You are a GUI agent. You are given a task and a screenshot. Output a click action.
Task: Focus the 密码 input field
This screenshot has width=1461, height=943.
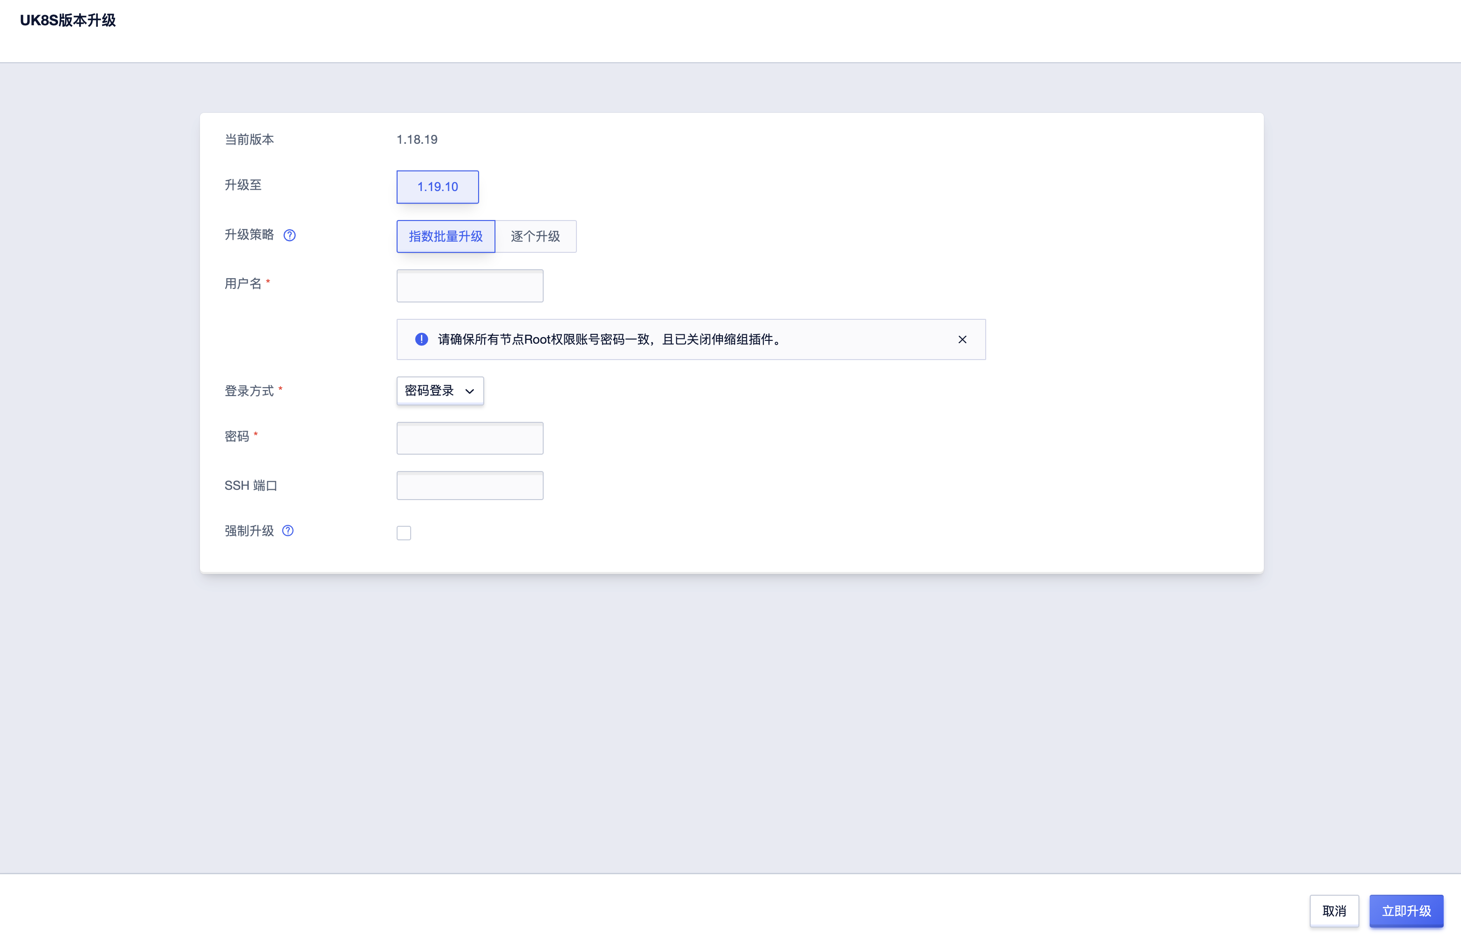point(470,438)
